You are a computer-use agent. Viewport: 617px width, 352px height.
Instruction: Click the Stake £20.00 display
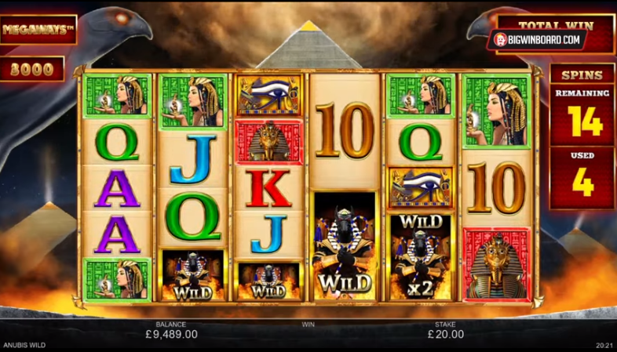pos(445,330)
